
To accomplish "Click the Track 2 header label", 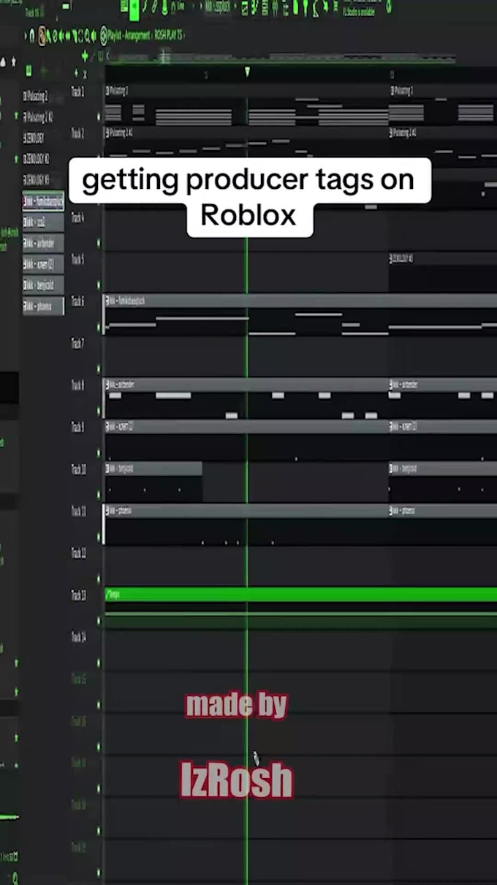I will [x=77, y=133].
